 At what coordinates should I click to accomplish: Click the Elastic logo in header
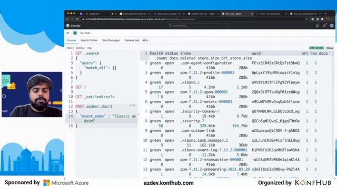[73, 26]
